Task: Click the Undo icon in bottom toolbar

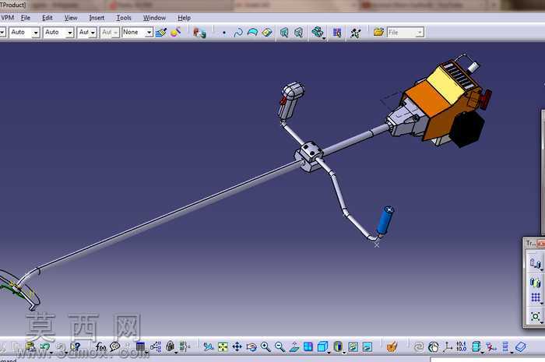Action: point(45,346)
